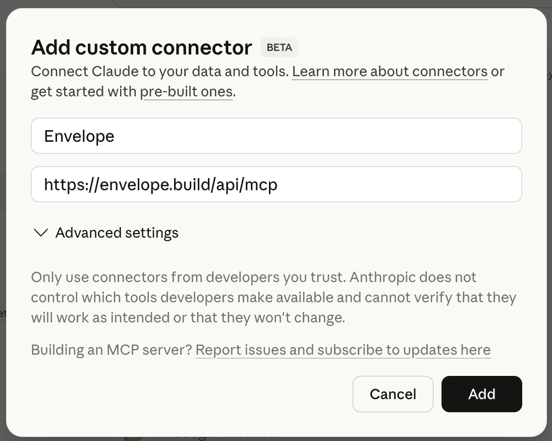The height and width of the screenshot is (441, 552).
Task: Click the BETA badge beside the dialog title
Action: tap(280, 47)
